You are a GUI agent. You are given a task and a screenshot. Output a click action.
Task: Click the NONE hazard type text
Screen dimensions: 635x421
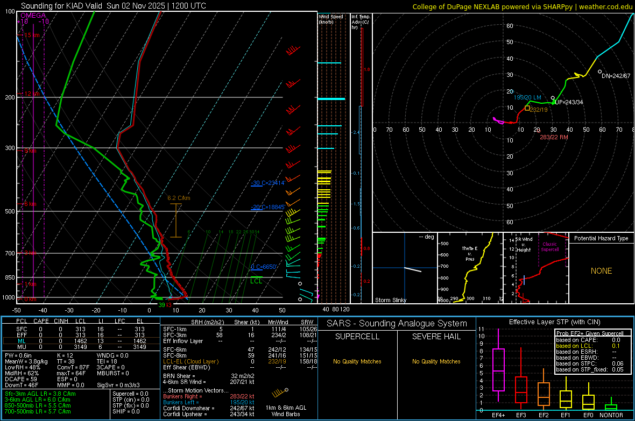[601, 271]
